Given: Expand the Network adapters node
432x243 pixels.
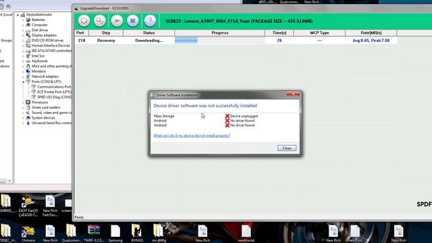Looking at the screenshot, I should point(24,76).
